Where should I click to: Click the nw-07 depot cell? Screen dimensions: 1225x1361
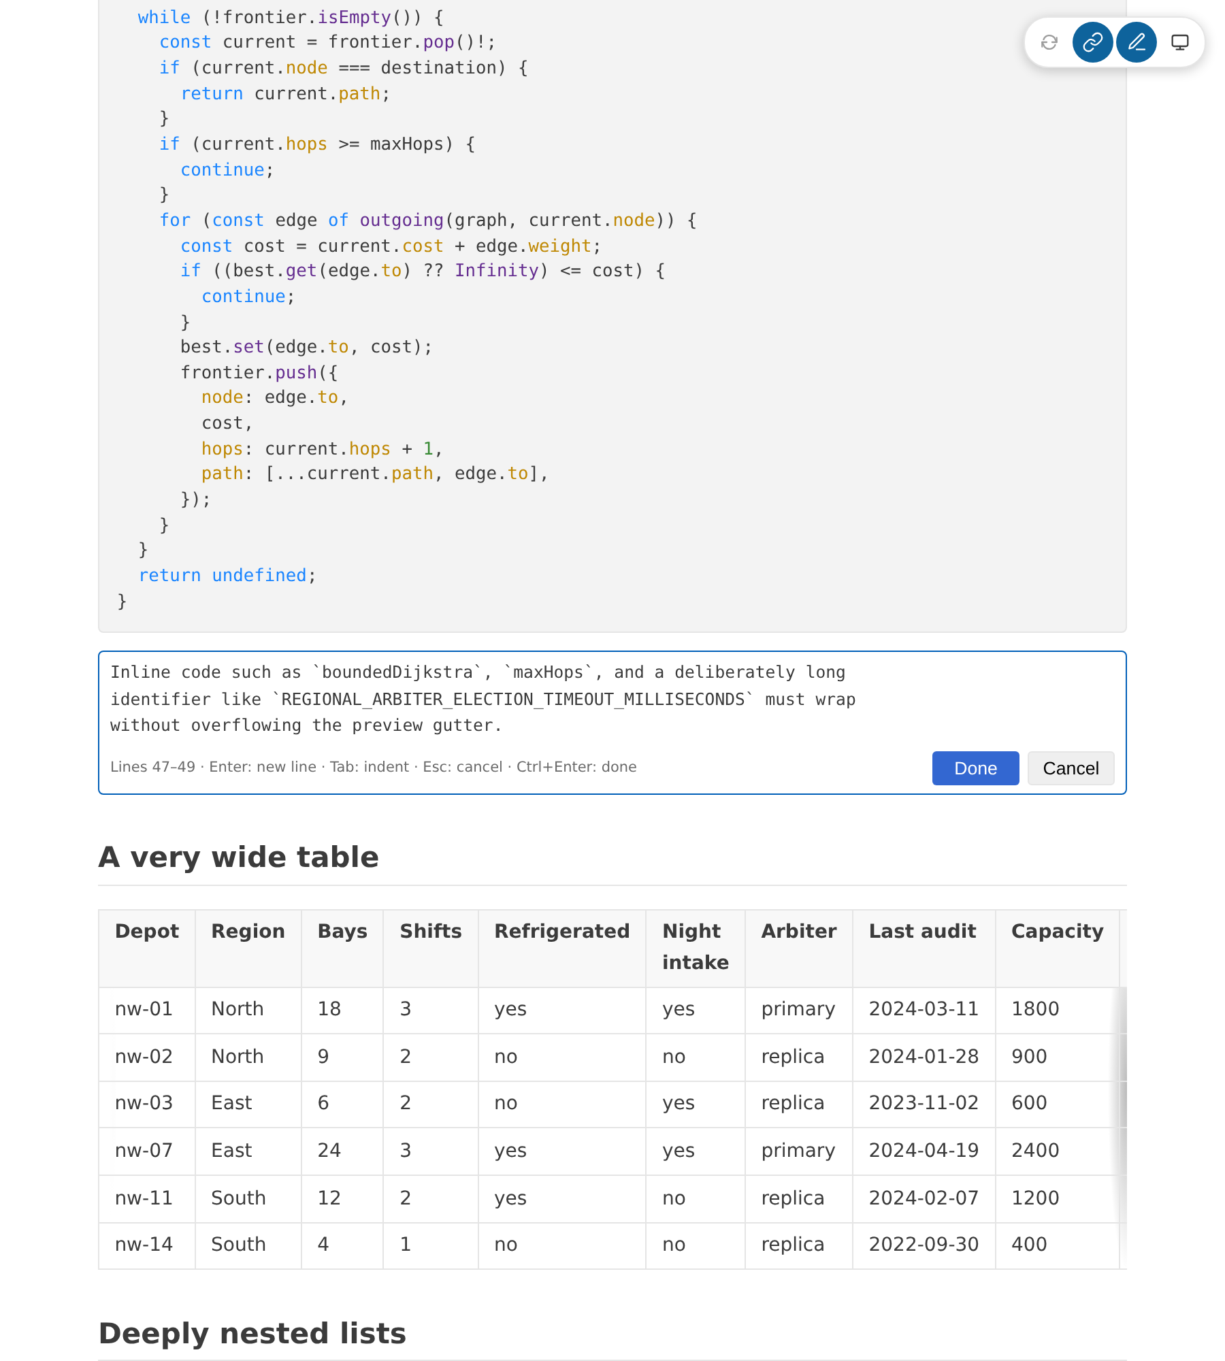pyautogui.click(x=147, y=1151)
